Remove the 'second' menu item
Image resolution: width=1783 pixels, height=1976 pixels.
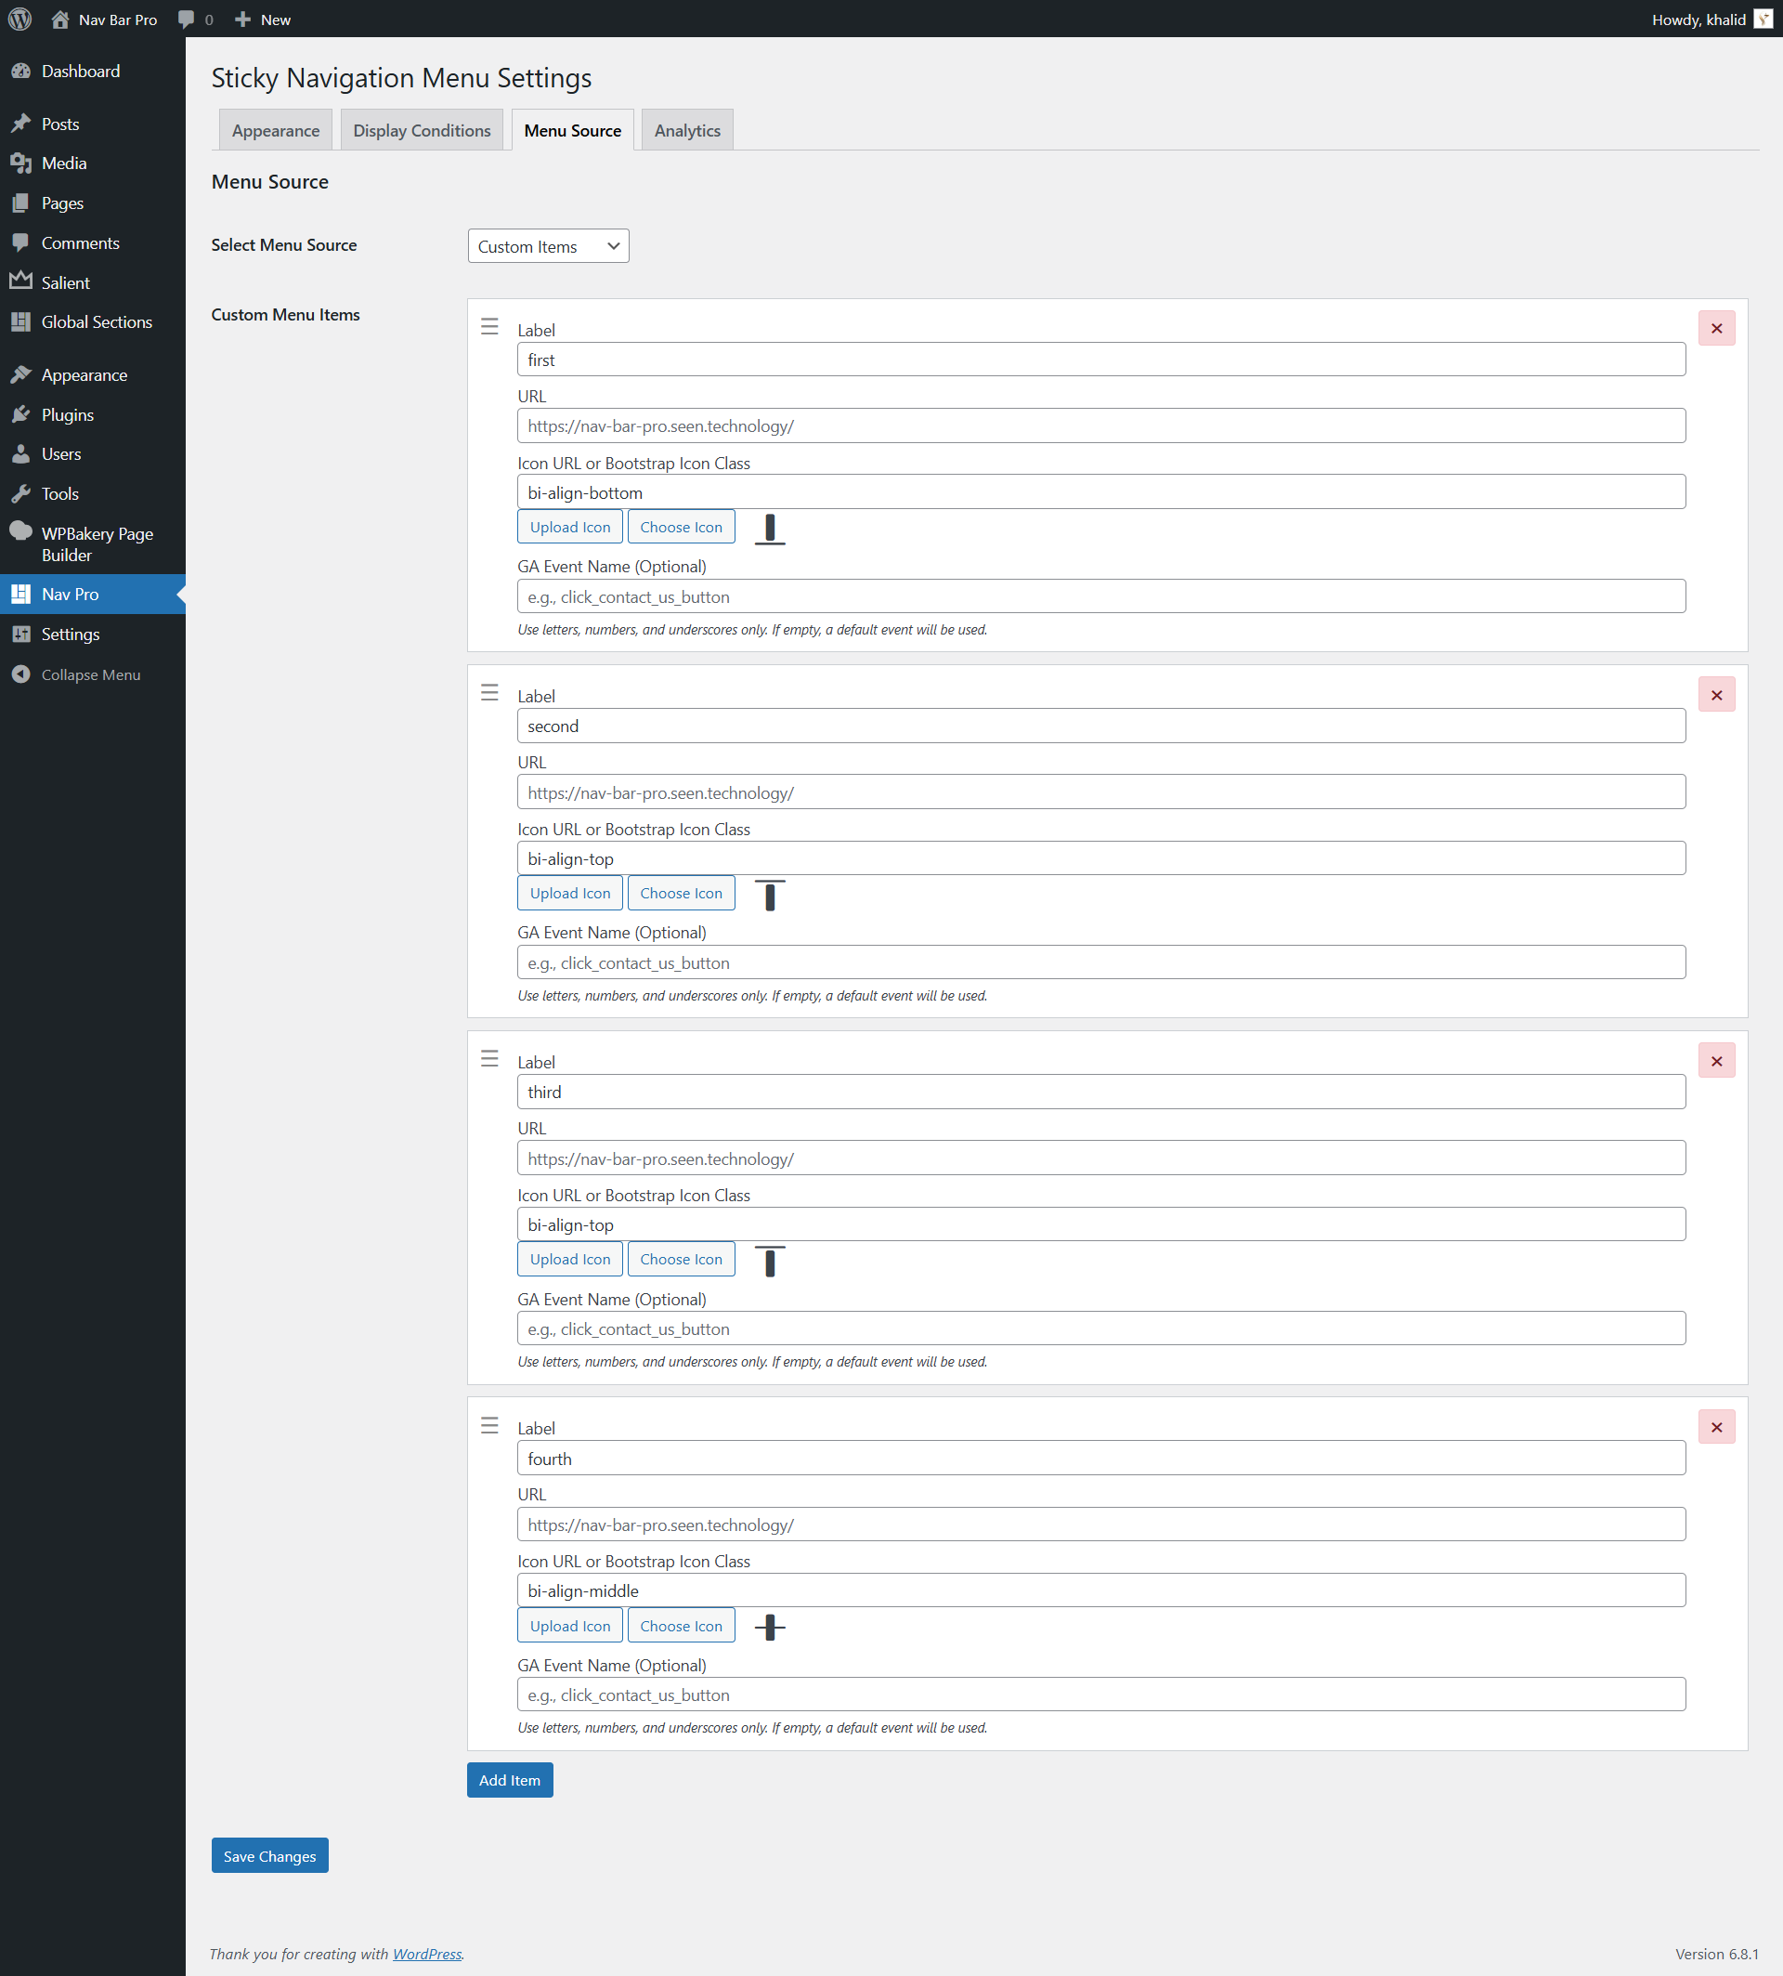pyautogui.click(x=1716, y=695)
